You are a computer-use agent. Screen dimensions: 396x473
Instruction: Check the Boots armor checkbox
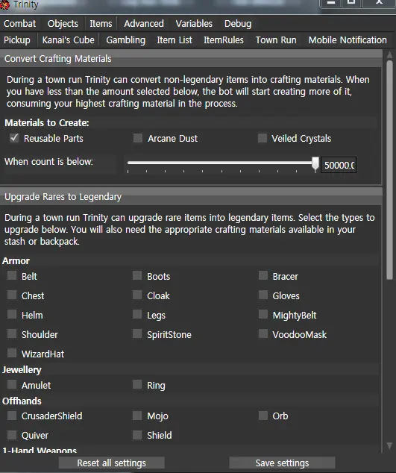137,275
